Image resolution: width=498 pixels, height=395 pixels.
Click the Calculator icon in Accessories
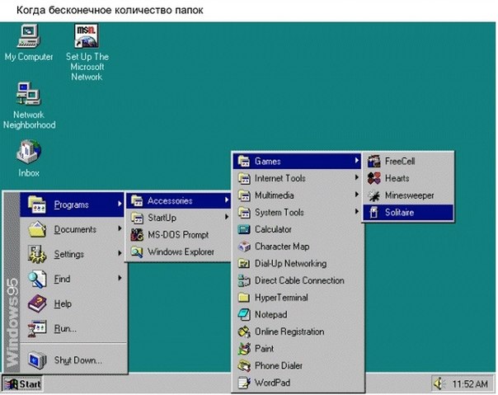coord(243,229)
